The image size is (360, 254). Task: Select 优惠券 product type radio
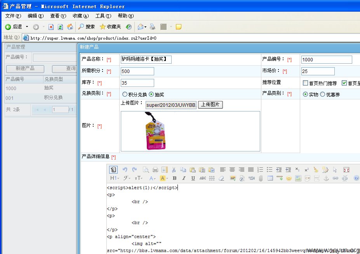click(x=323, y=94)
